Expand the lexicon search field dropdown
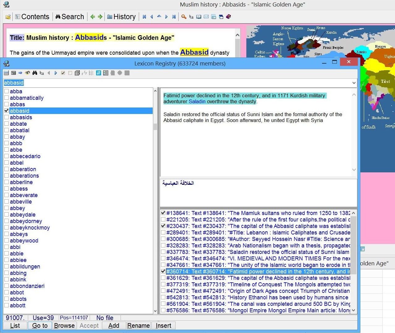Screen dimensions: 395x333 (354, 83)
